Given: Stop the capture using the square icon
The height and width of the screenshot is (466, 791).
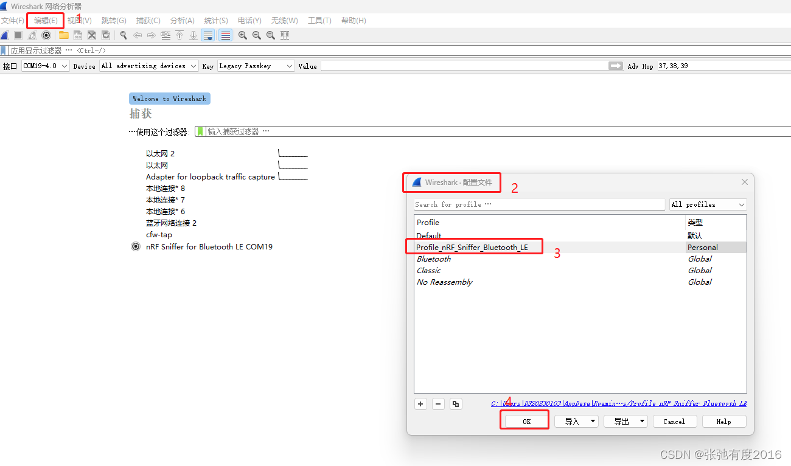Looking at the screenshot, I should point(18,35).
